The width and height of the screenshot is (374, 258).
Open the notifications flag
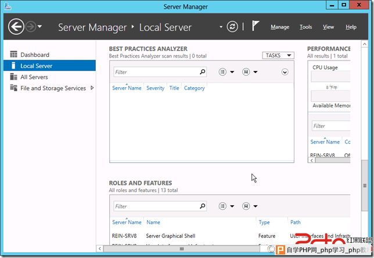(256, 26)
